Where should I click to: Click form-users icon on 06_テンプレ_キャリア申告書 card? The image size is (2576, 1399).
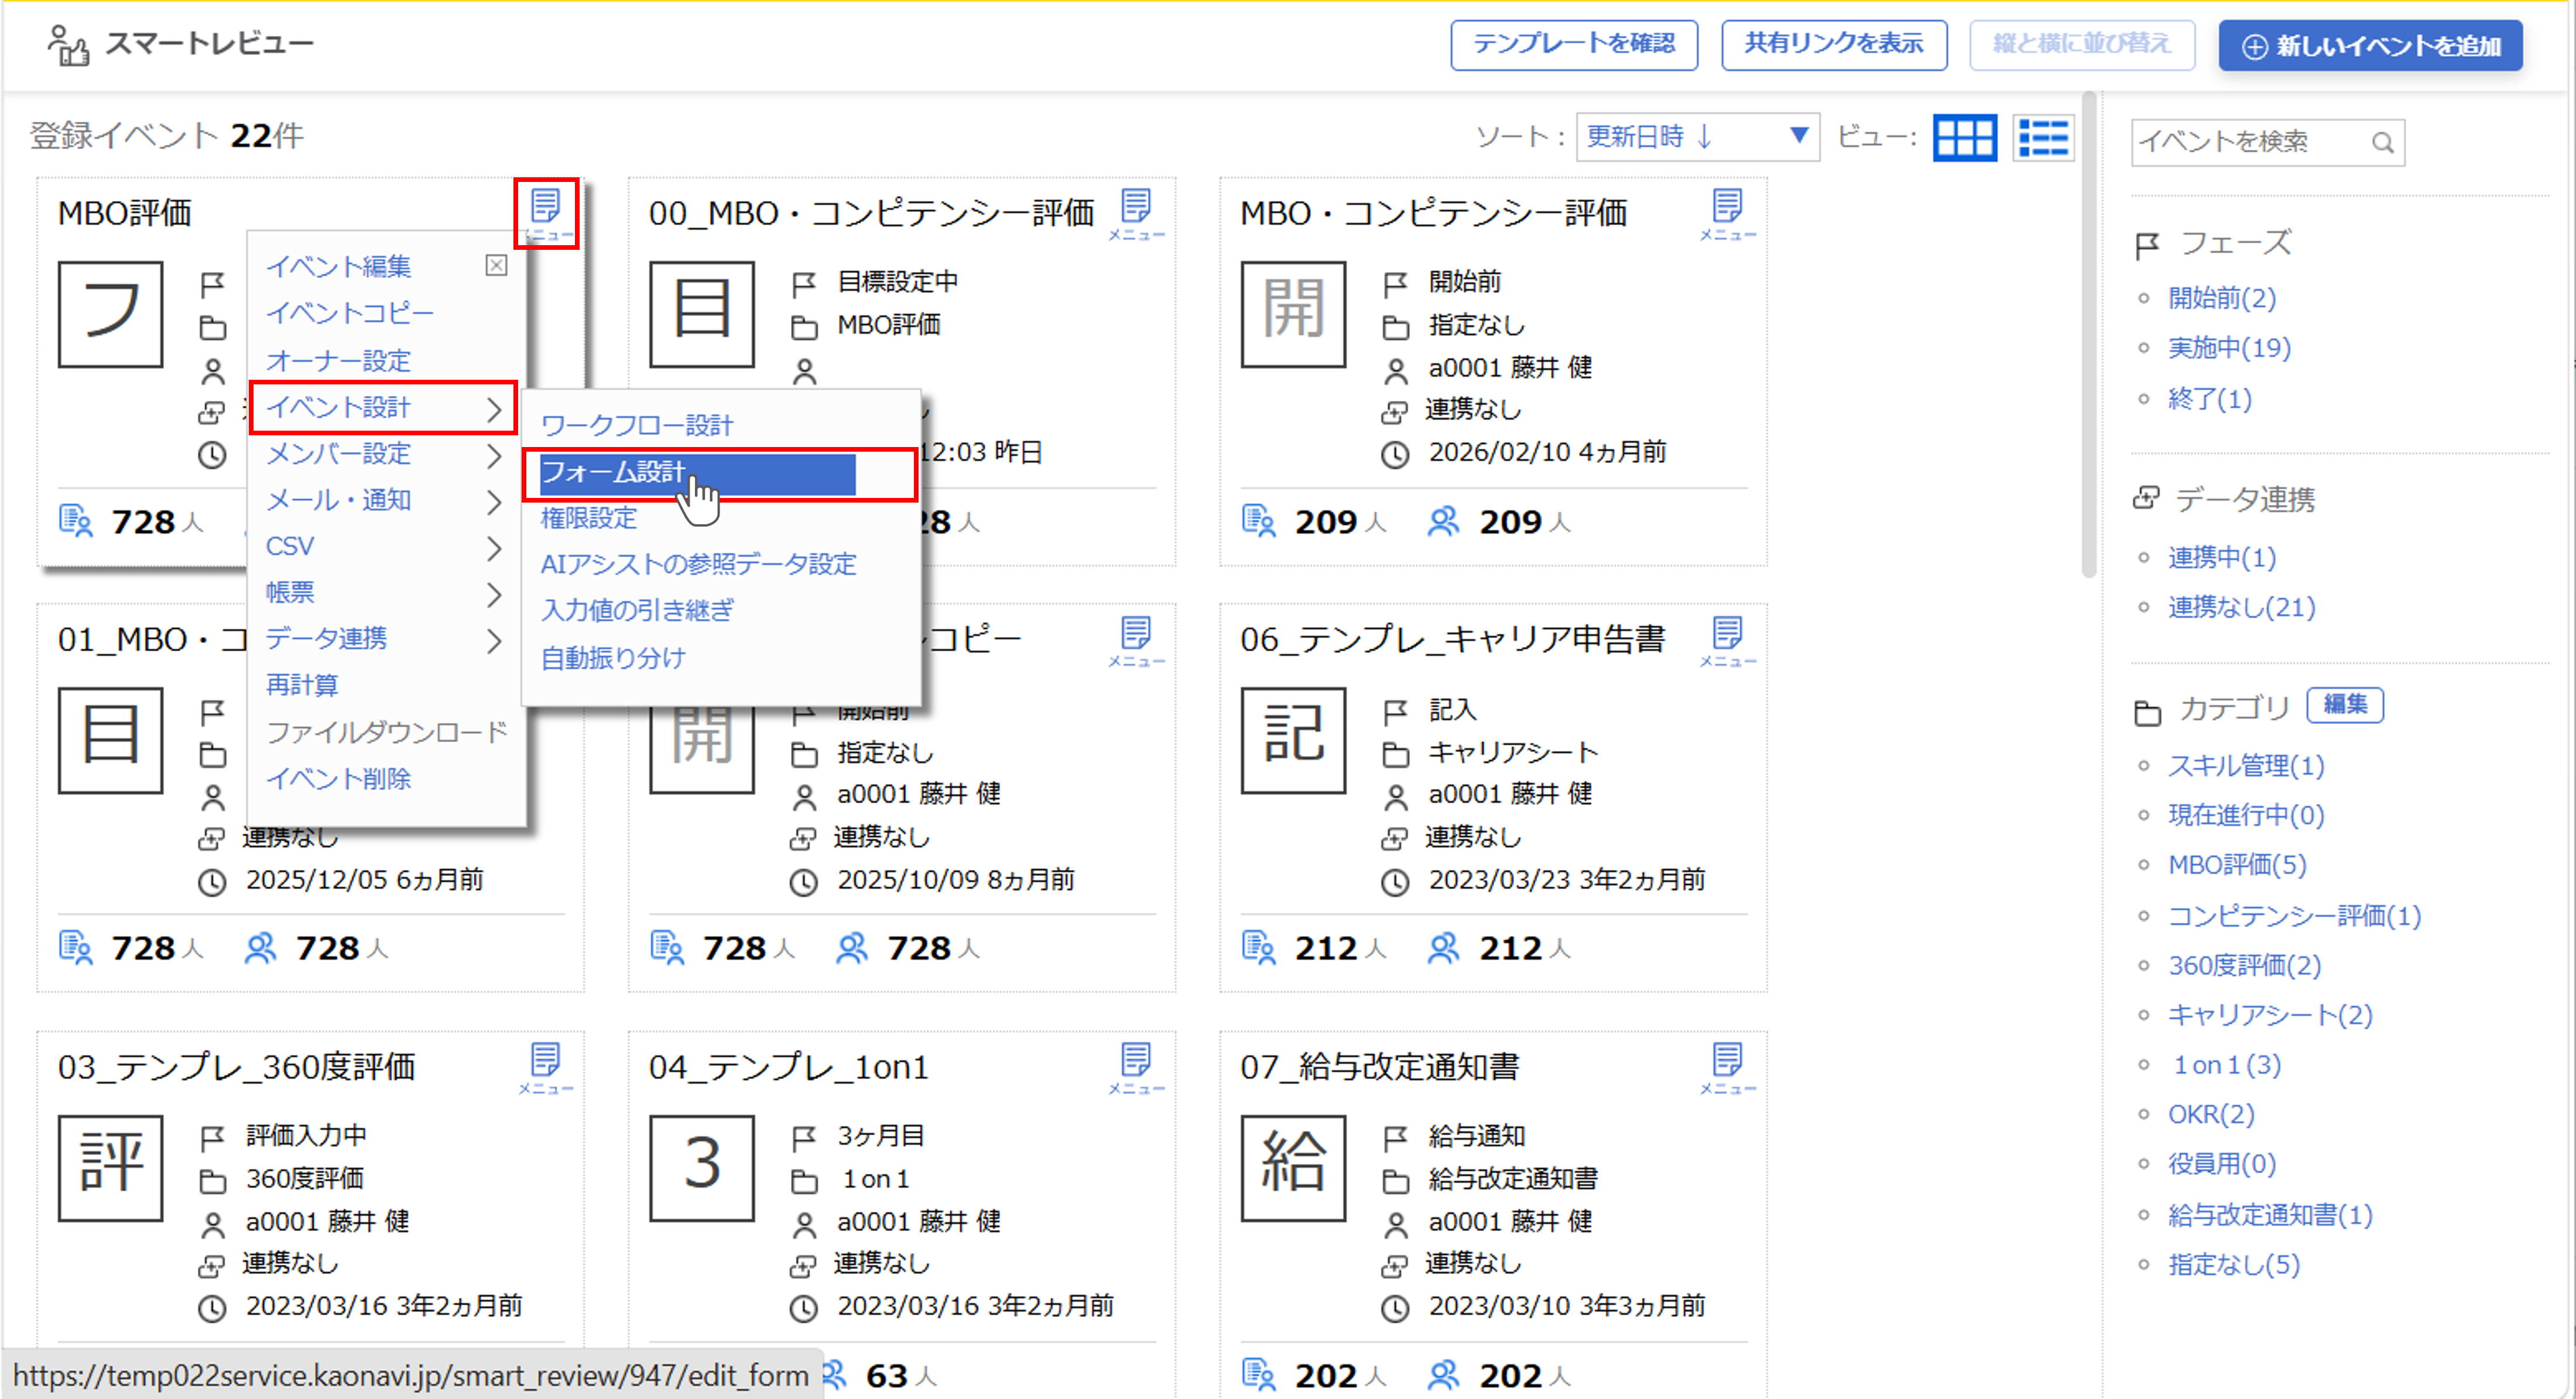point(1258,947)
